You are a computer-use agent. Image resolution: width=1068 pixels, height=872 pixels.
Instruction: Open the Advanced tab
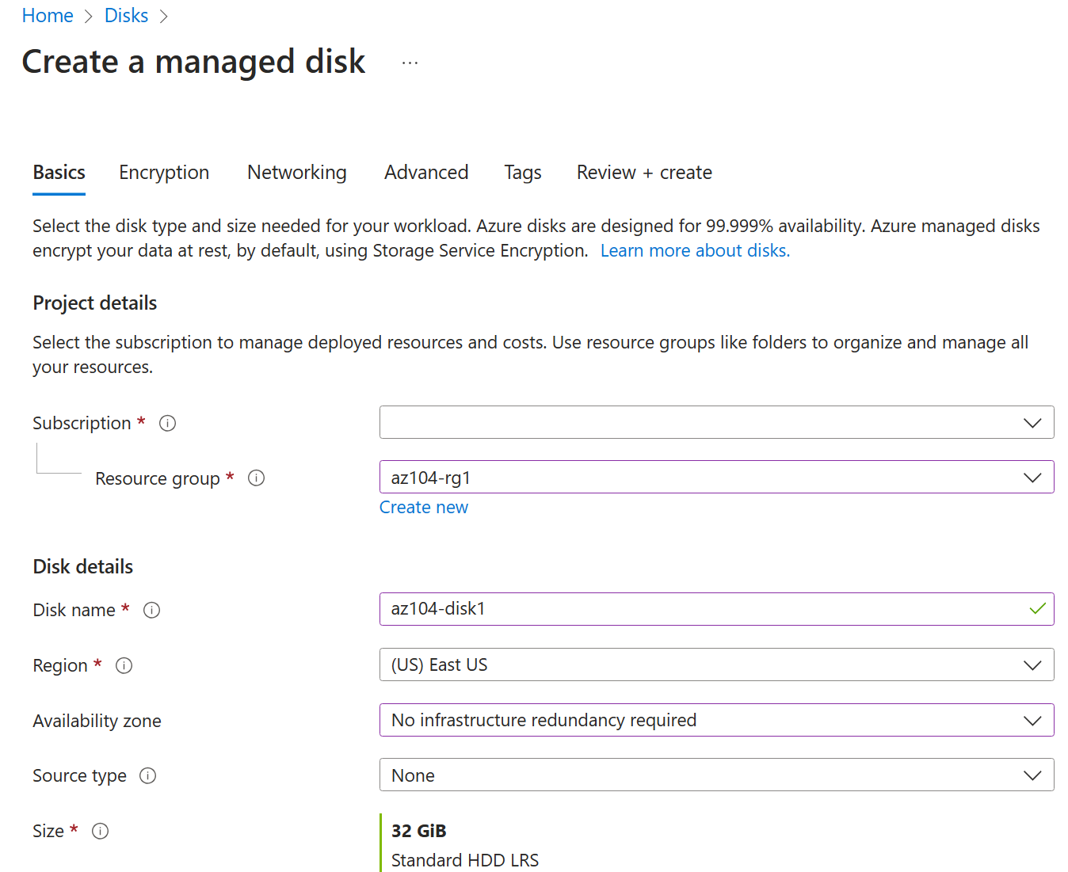pos(426,173)
